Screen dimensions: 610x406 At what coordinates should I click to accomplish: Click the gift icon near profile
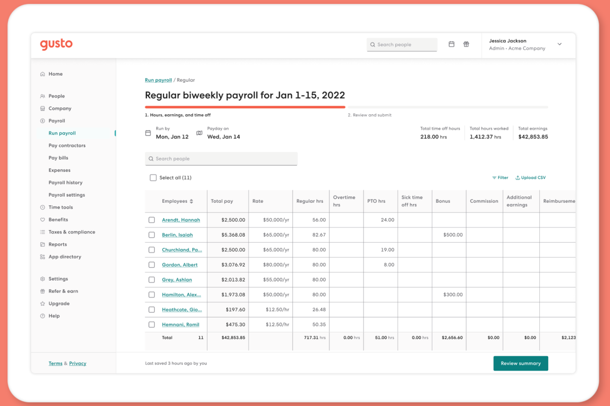[x=466, y=44]
